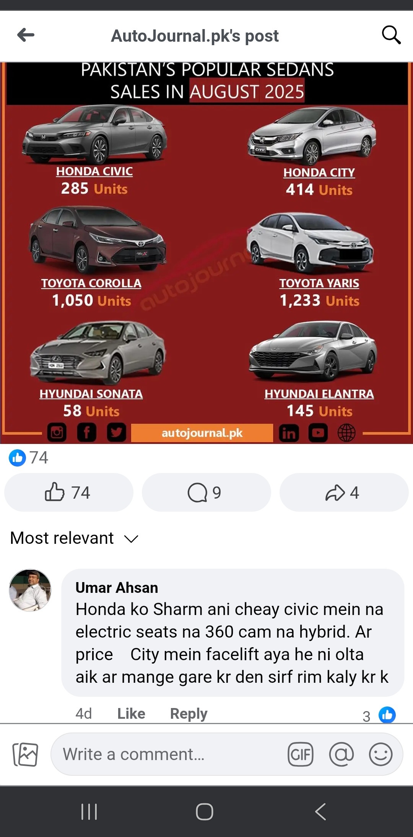Tap the share arrow button
Image resolution: width=413 pixels, height=837 pixels.
point(344,492)
